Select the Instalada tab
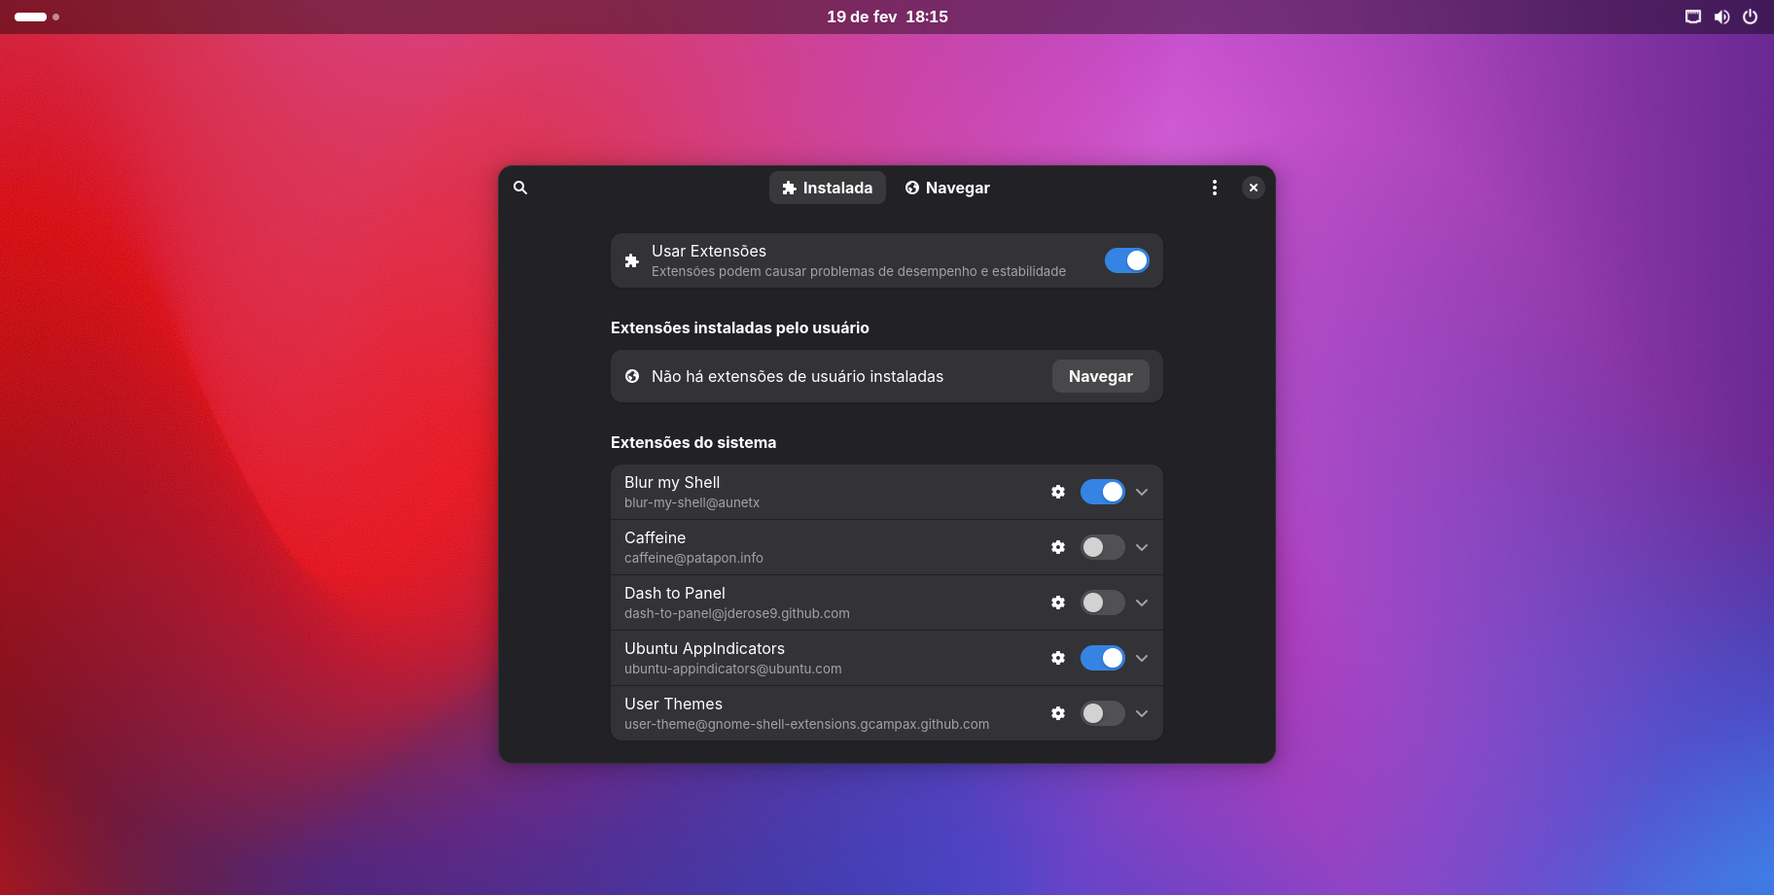The image size is (1774, 895). click(x=828, y=188)
